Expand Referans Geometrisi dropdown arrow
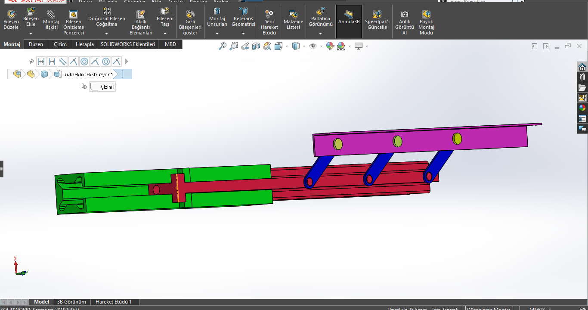Viewport: 588px width, 310px height. [x=243, y=34]
